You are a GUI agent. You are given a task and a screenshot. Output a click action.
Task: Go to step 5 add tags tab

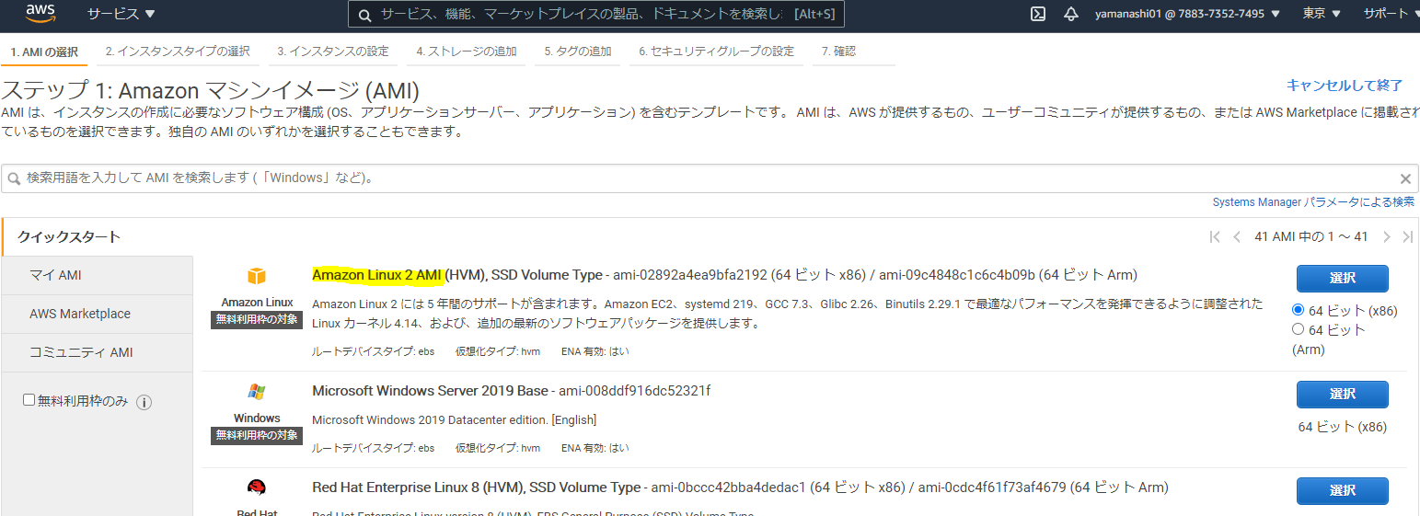click(578, 52)
